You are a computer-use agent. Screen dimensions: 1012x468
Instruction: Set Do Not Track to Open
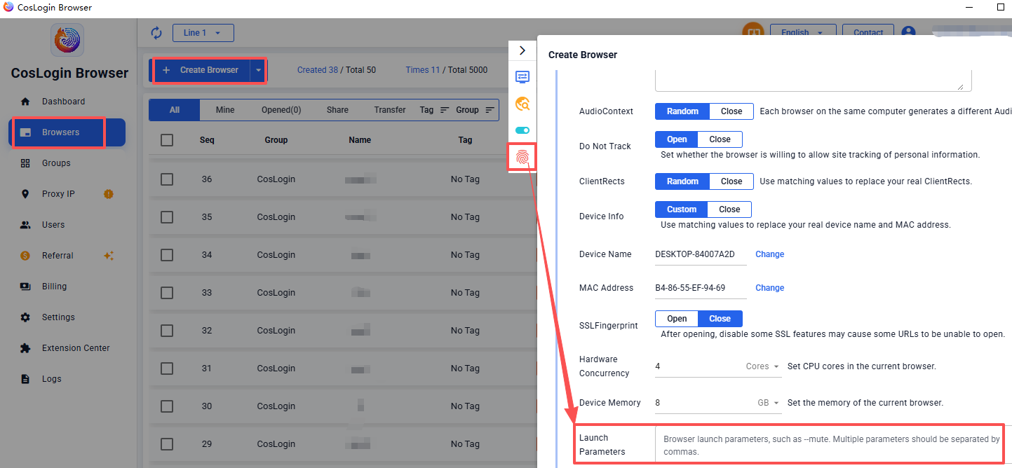tap(677, 139)
